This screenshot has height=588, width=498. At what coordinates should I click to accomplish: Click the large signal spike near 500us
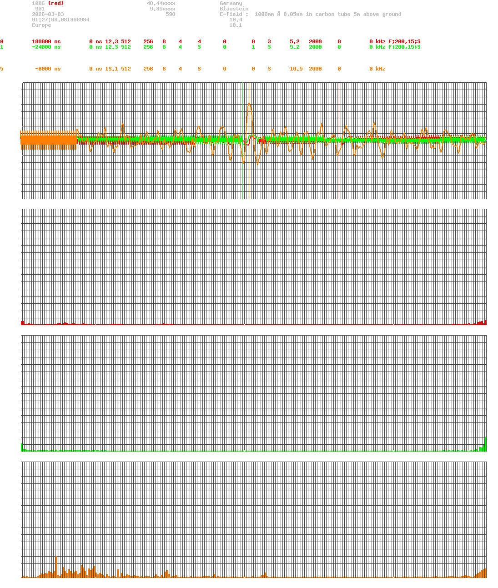point(249,105)
